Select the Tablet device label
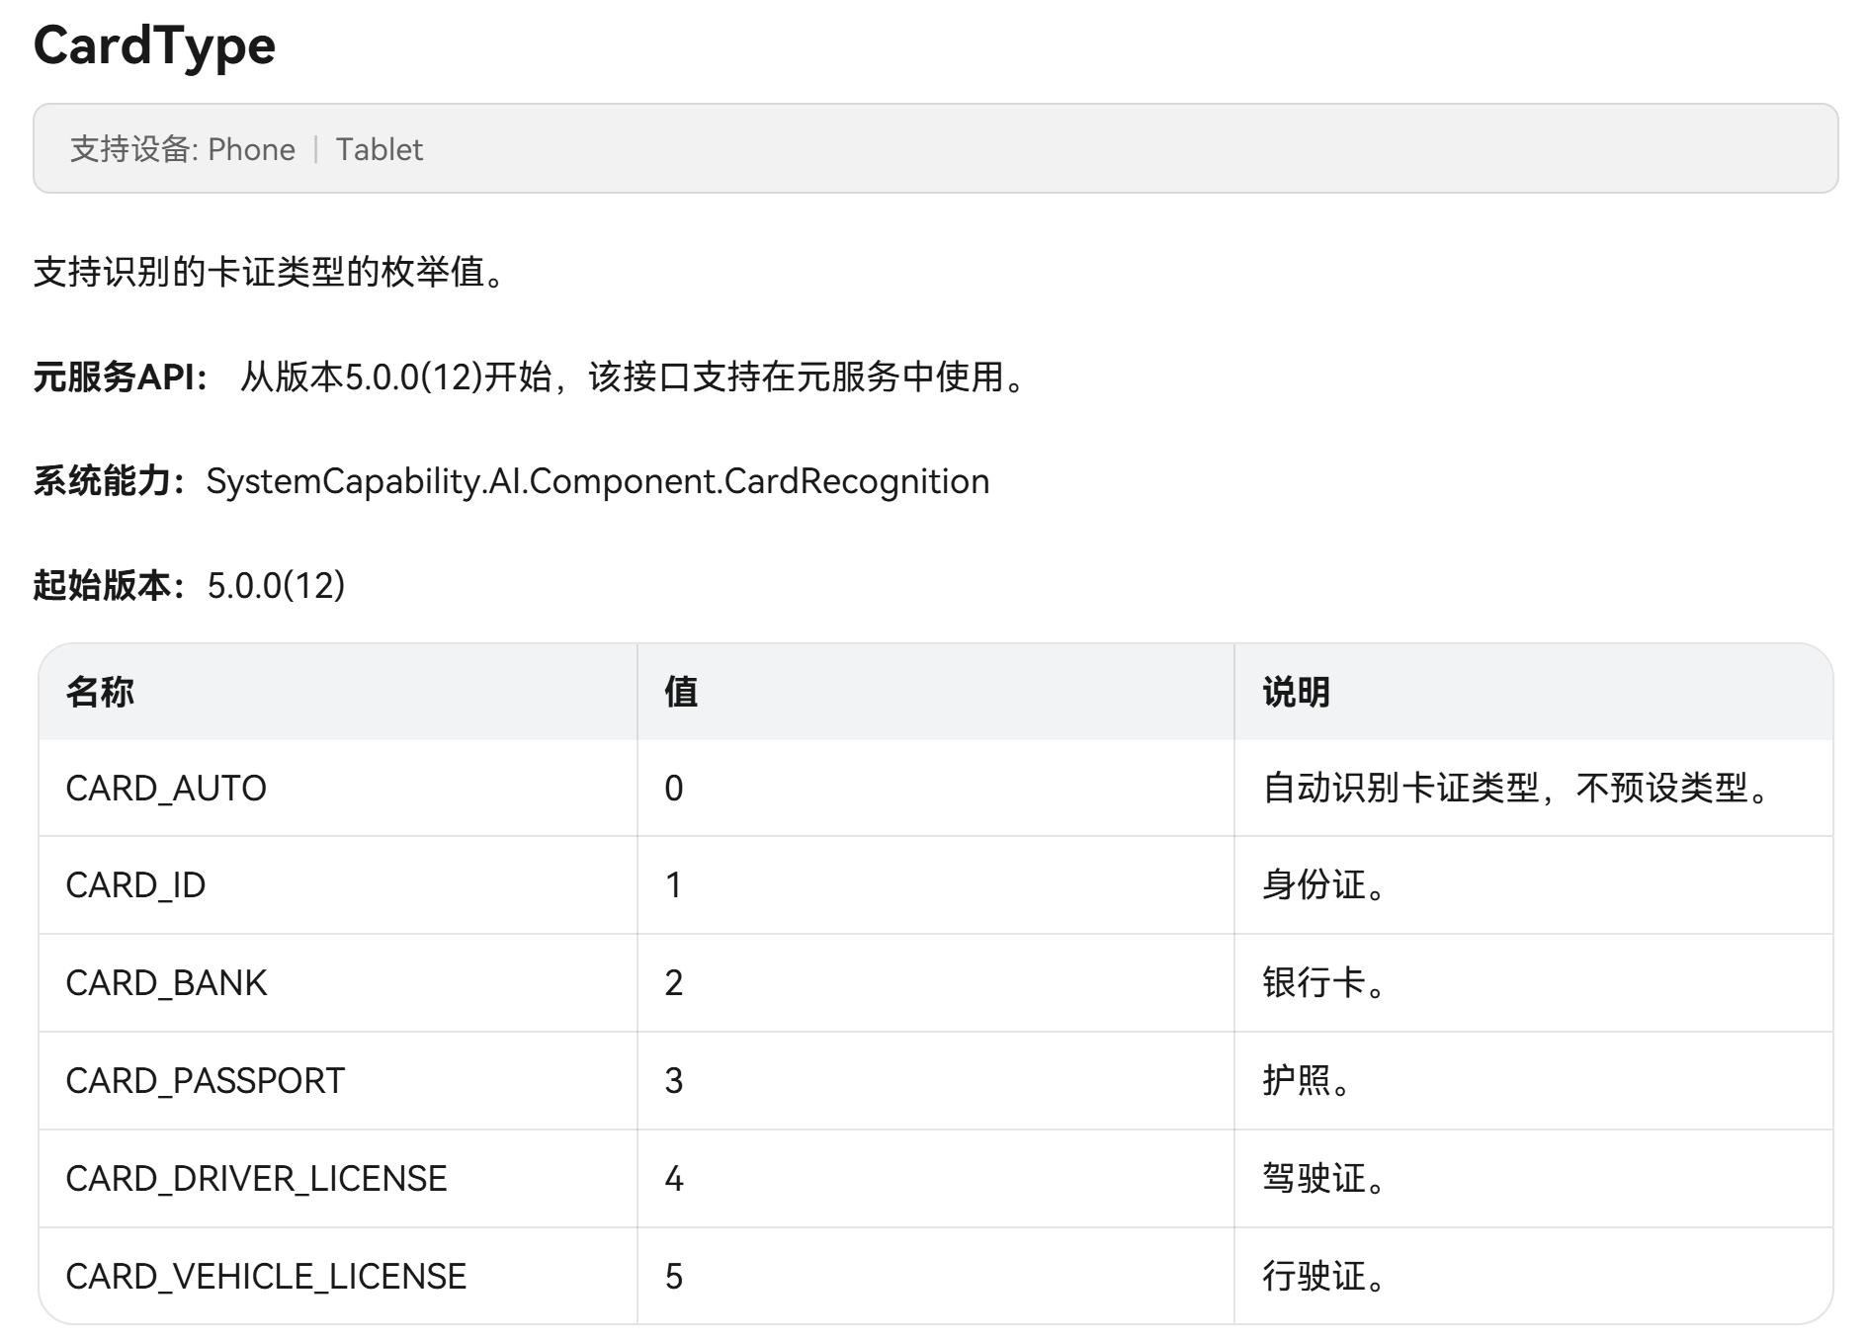1866x1339 pixels. click(x=379, y=149)
